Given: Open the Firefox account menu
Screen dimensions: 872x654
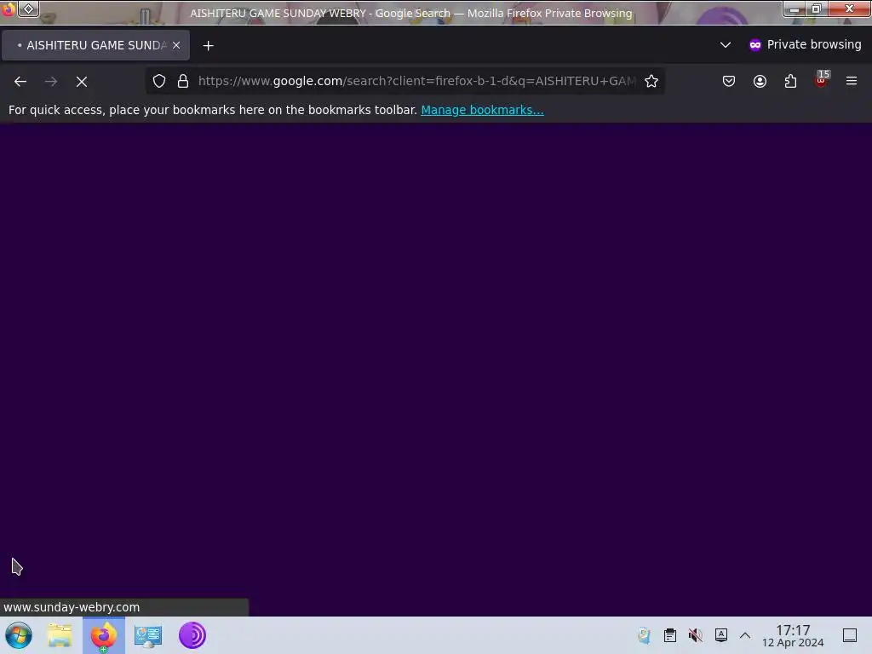Looking at the screenshot, I should [760, 81].
